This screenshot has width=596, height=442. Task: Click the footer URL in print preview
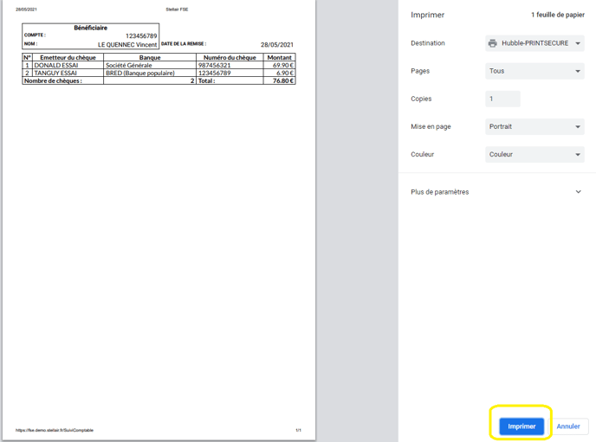tap(55, 430)
